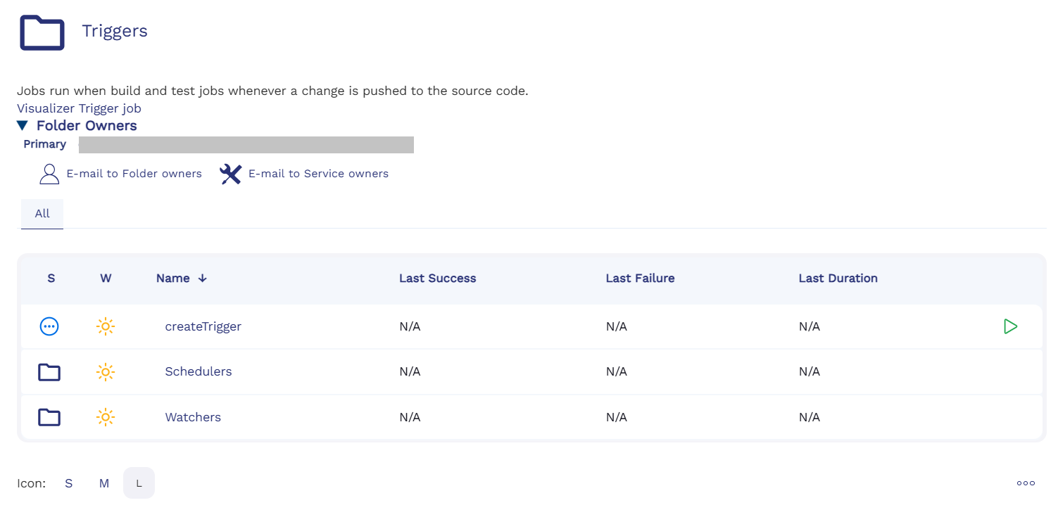Click the Schedulers weather sun icon
Viewport: 1058px width, 524px height.
[106, 372]
